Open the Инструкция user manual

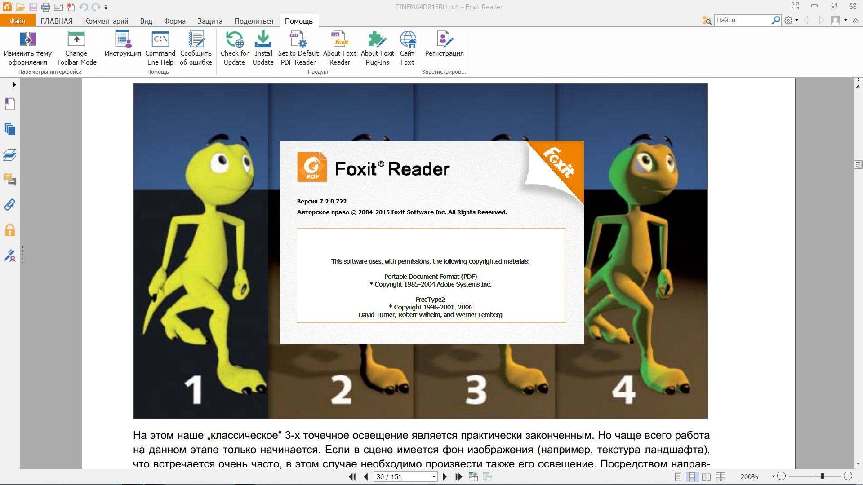(123, 44)
